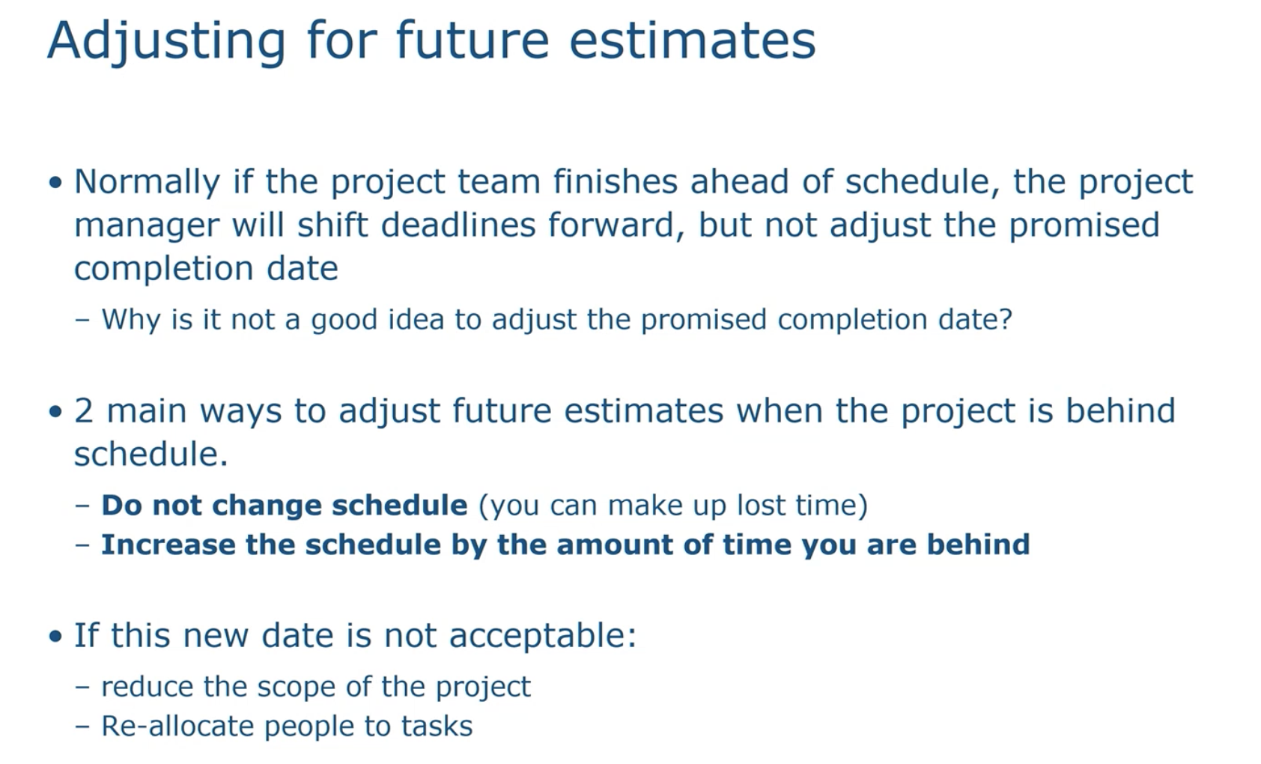Click the words 'completion date' ending first bullet
The image size is (1261, 764).
206,269
